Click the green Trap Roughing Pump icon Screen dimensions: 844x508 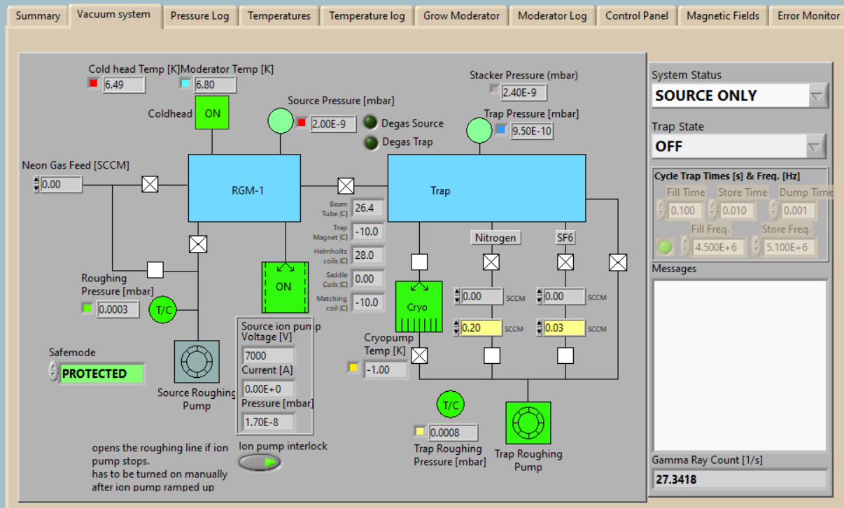pos(528,423)
